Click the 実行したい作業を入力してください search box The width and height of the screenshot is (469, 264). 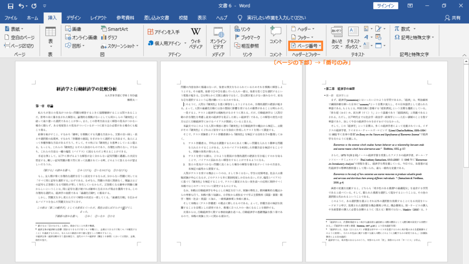pyautogui.click(x=272, y=18)
